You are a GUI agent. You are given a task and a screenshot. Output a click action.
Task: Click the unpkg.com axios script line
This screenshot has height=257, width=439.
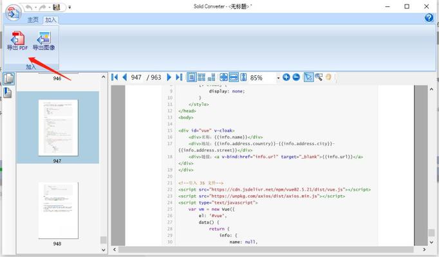pyautogui.click(x=261, y=196)
